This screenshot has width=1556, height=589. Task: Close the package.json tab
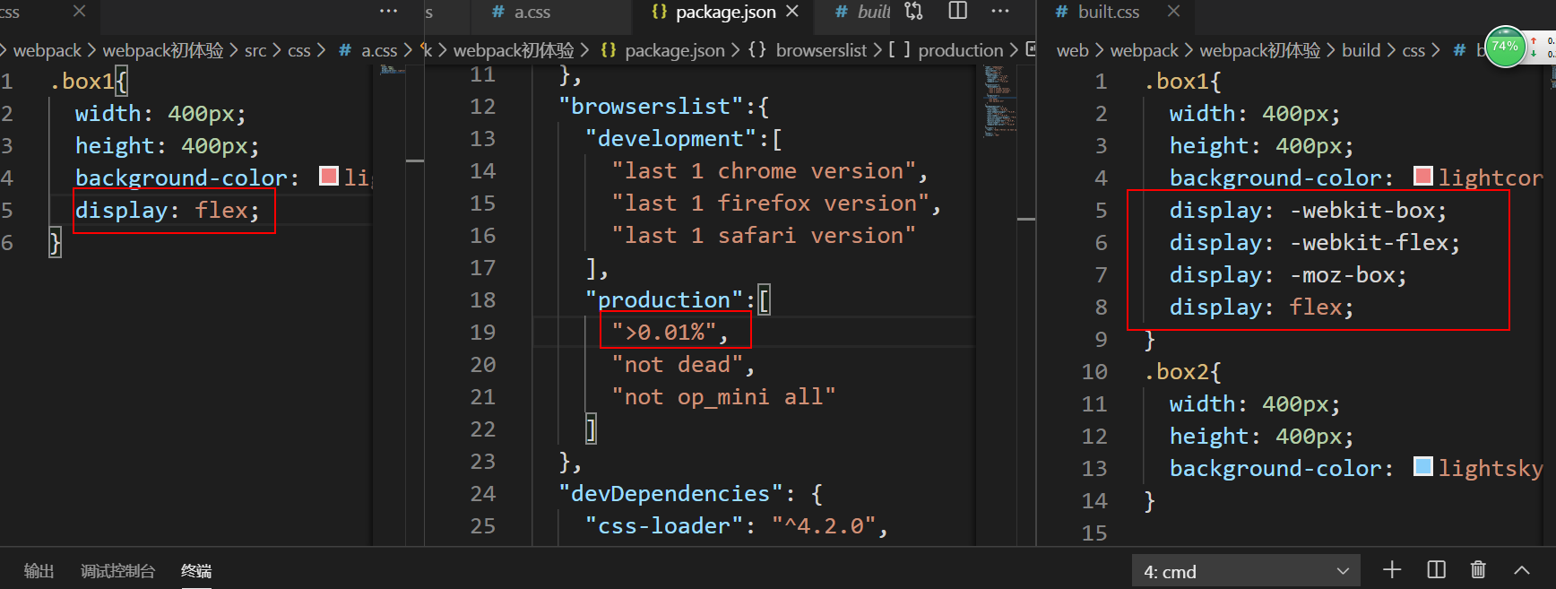[792, 12]
